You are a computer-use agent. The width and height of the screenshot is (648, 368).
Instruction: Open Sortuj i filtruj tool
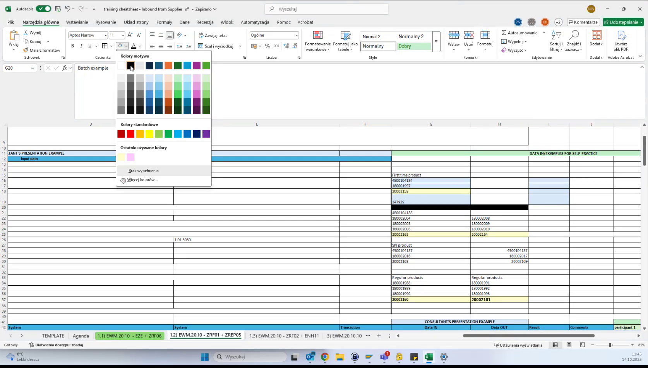click(x=556, y=41)
